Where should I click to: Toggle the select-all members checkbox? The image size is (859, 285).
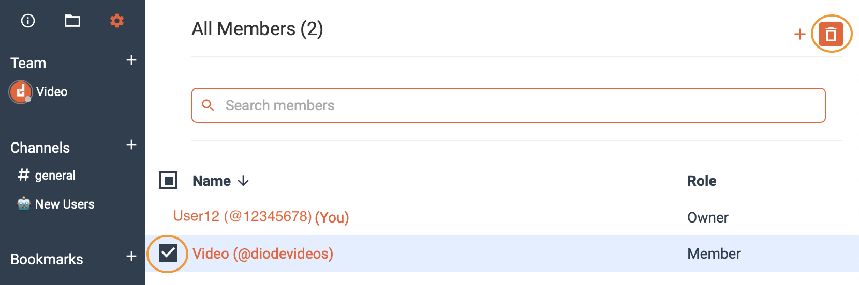(x=168, y=181)
